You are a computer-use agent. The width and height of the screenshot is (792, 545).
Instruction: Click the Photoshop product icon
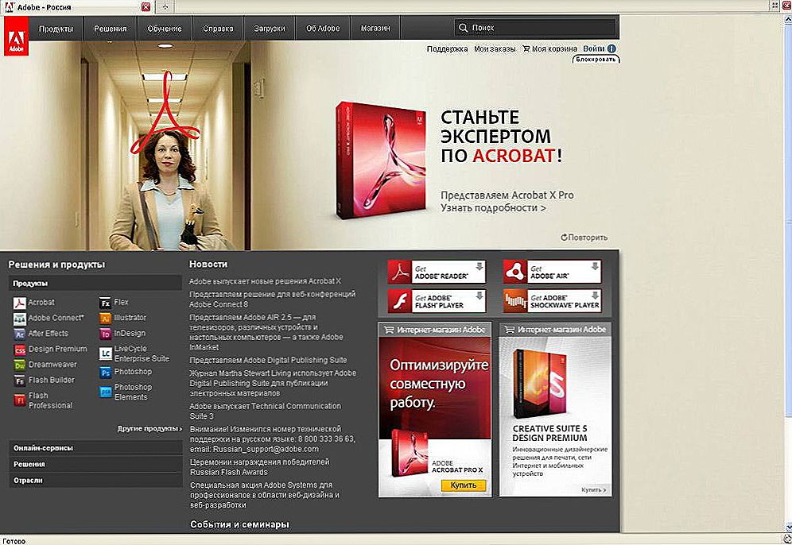click(x=105, y=373)
